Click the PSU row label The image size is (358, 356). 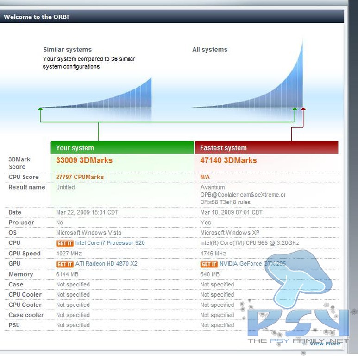[14, 325]
